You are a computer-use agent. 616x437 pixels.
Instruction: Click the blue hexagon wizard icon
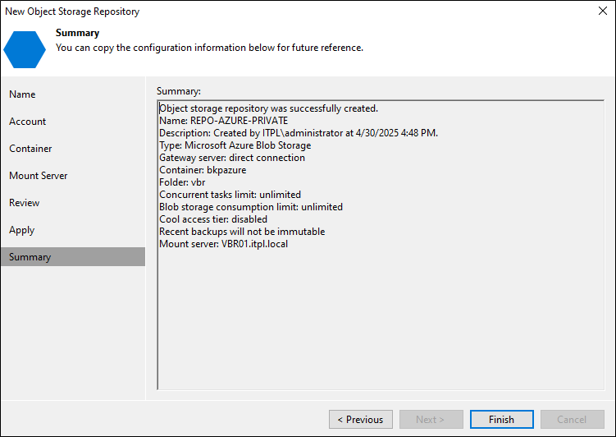[x=25, y=49]
